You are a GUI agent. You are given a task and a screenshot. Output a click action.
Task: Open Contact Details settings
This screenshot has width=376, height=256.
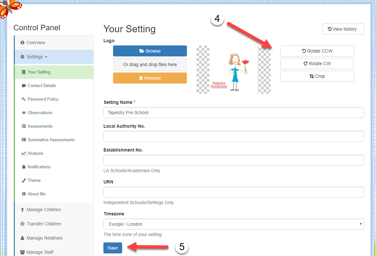click(x=54, y=86)
